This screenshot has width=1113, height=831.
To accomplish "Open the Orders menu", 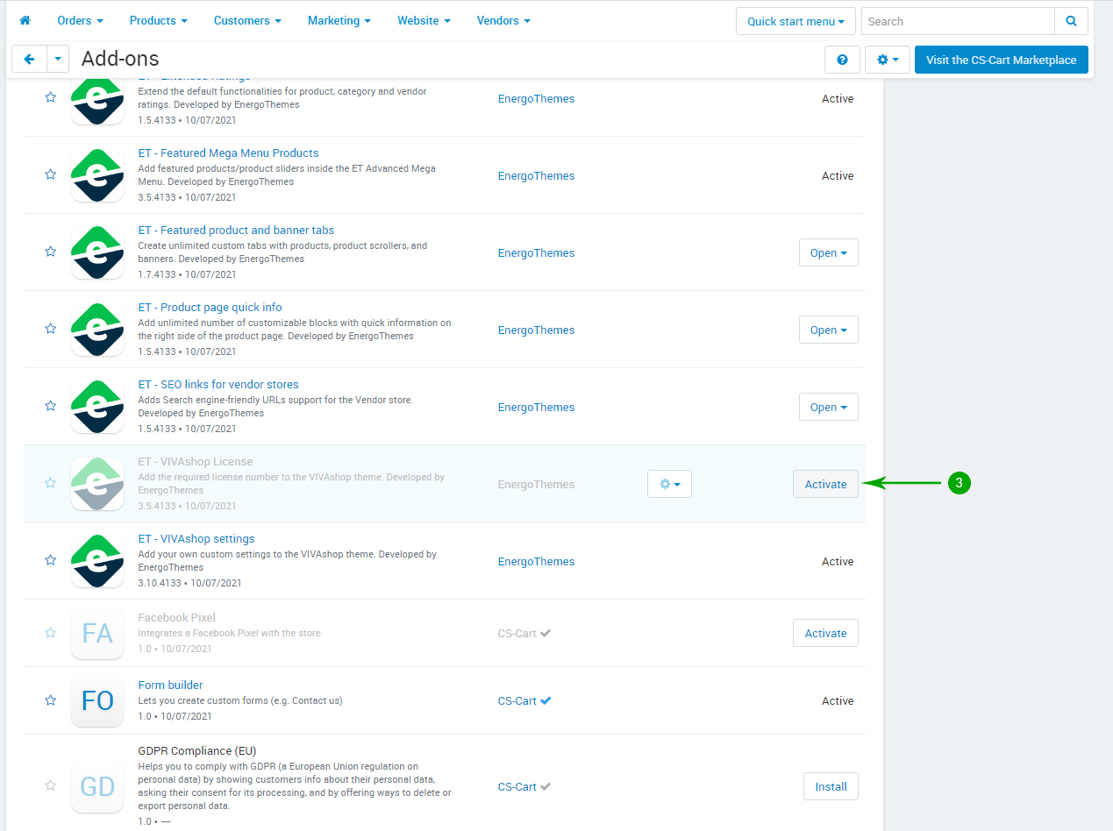I will click(80, 20).
